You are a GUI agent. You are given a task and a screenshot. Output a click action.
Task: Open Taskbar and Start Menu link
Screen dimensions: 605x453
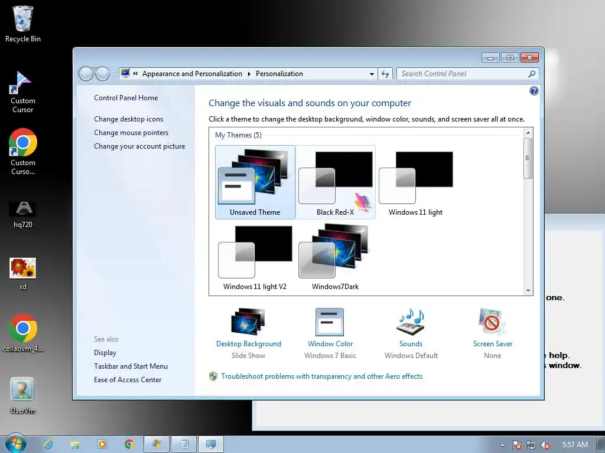pos(131,366)
